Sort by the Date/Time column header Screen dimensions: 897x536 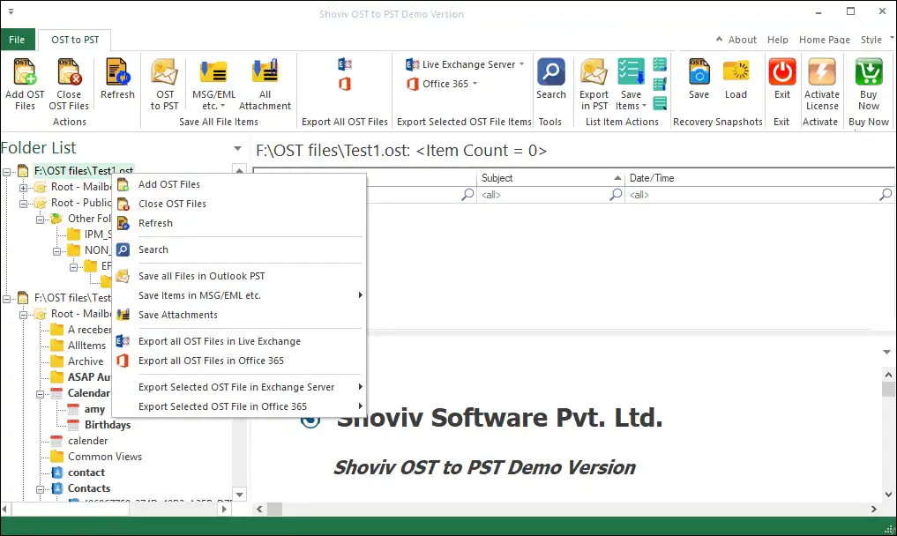pos(759,178)
